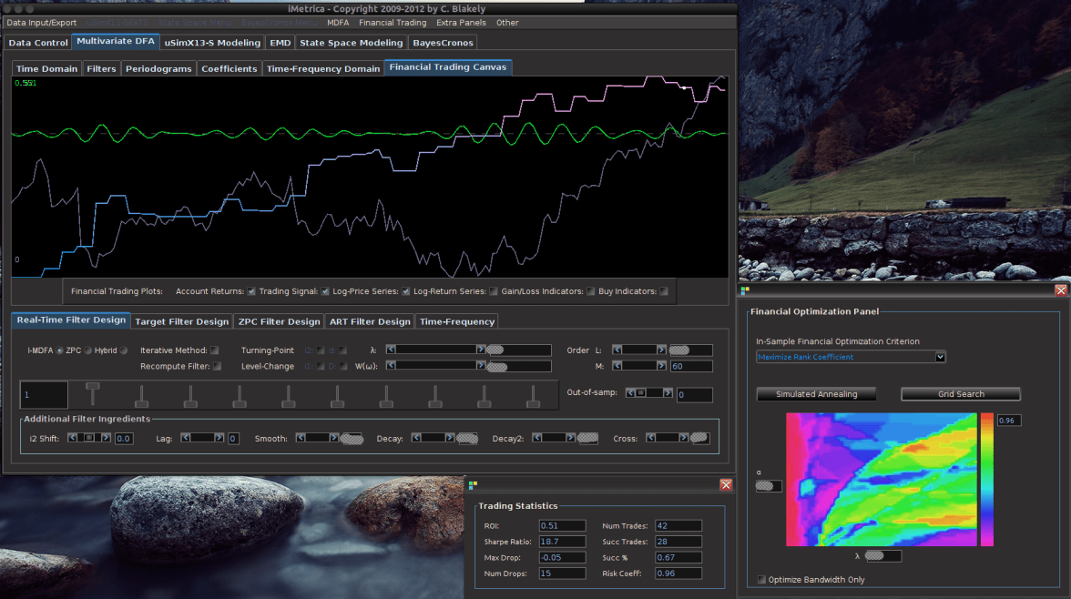The image size is (1071, 599).
Task: Click the λ scrollbar right arrow
Action: tap(481, 349)
